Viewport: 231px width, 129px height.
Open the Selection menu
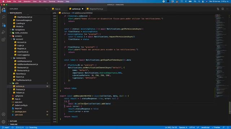pyautogui.click(x=27, y=1)
